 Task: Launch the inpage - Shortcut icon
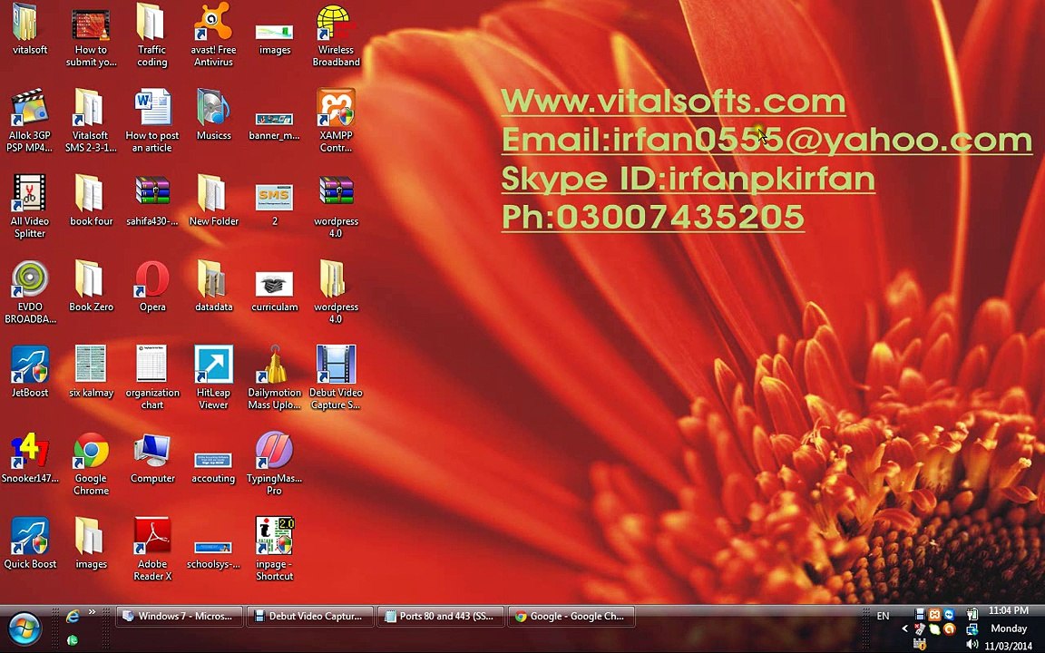275,549
